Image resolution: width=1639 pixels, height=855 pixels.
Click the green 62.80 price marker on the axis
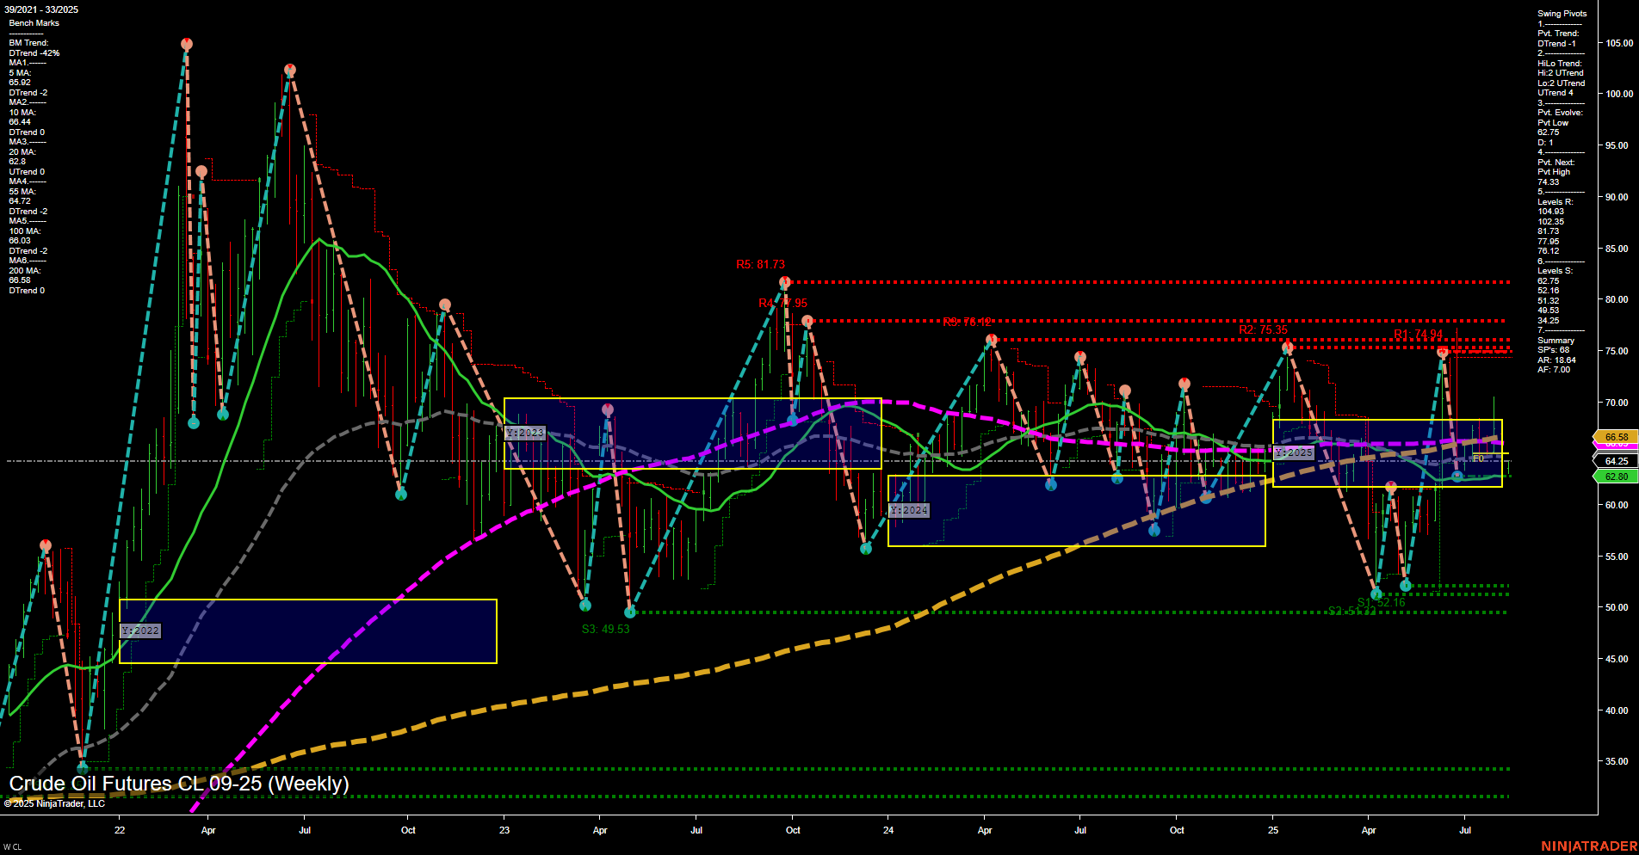(1616, 476)
